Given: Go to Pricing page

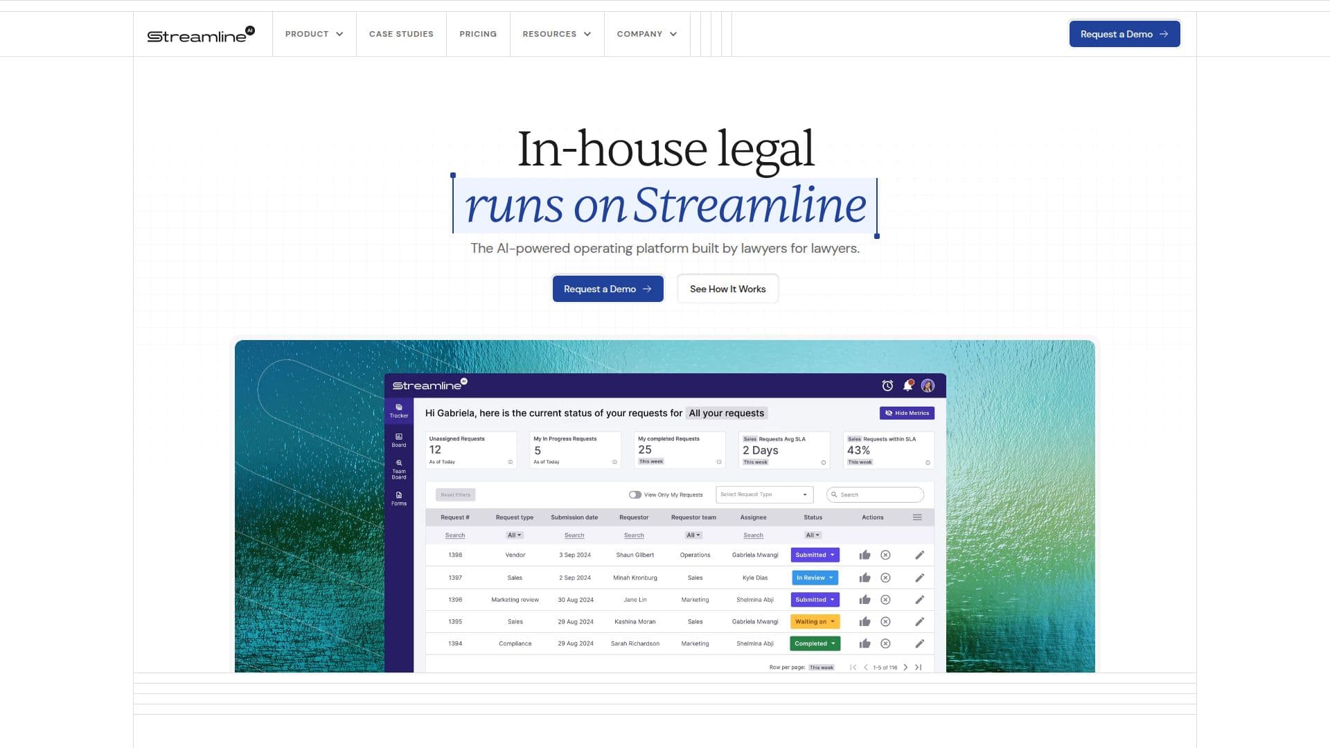Looking at the screenshot, I should 478,34.
